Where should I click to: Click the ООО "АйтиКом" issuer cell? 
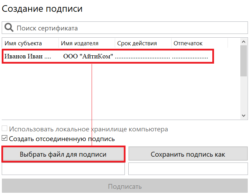point(88,56)
